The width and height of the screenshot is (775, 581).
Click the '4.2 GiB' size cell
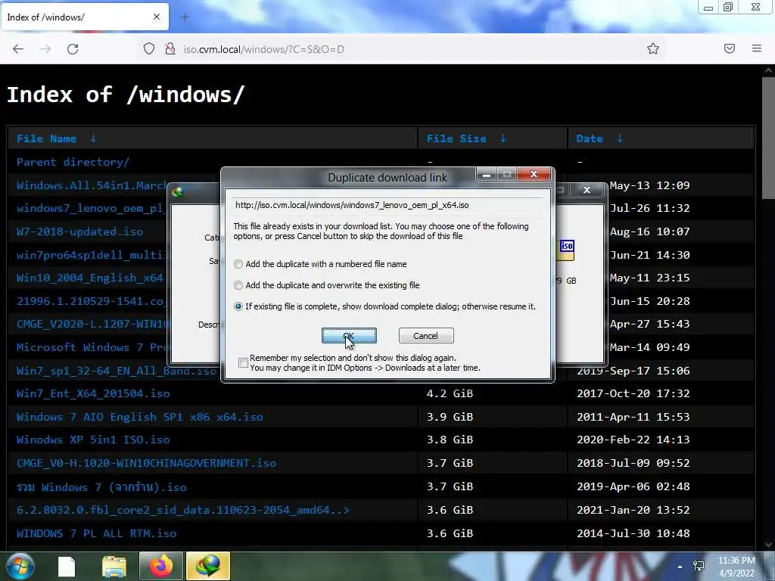click(450, 393)
